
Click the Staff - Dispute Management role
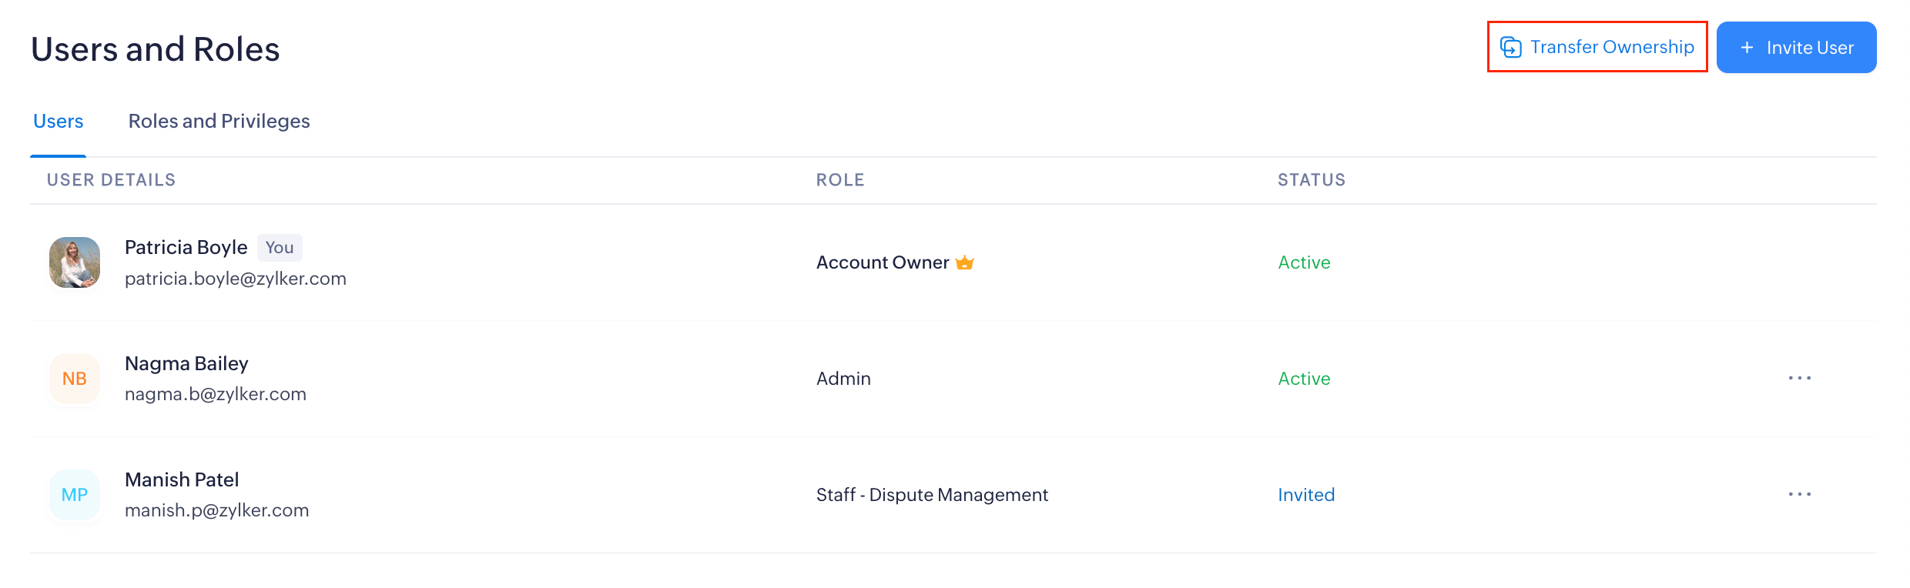(x=932, y=495)
